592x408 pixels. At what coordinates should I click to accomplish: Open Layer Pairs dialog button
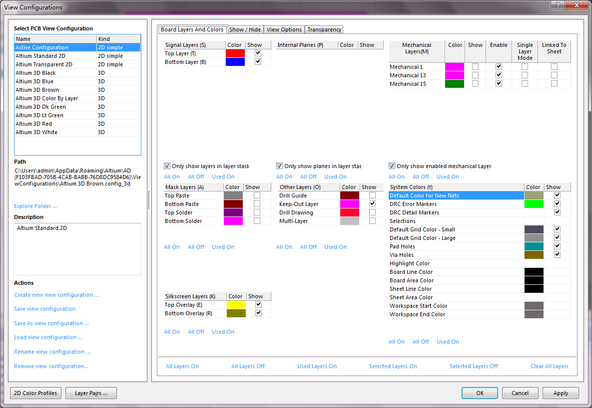pos(91,393)
